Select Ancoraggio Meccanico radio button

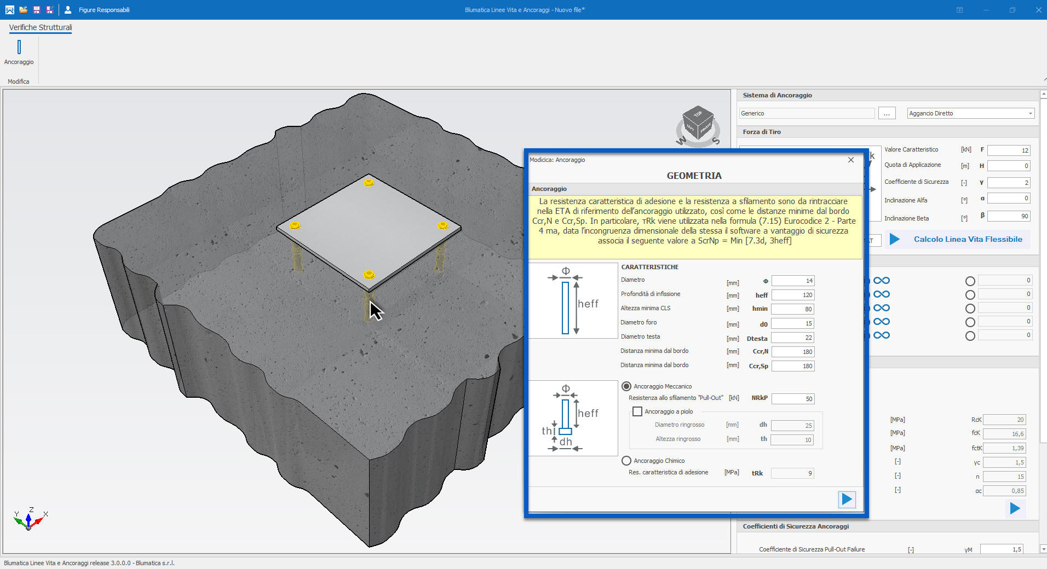tap(626, 386)
